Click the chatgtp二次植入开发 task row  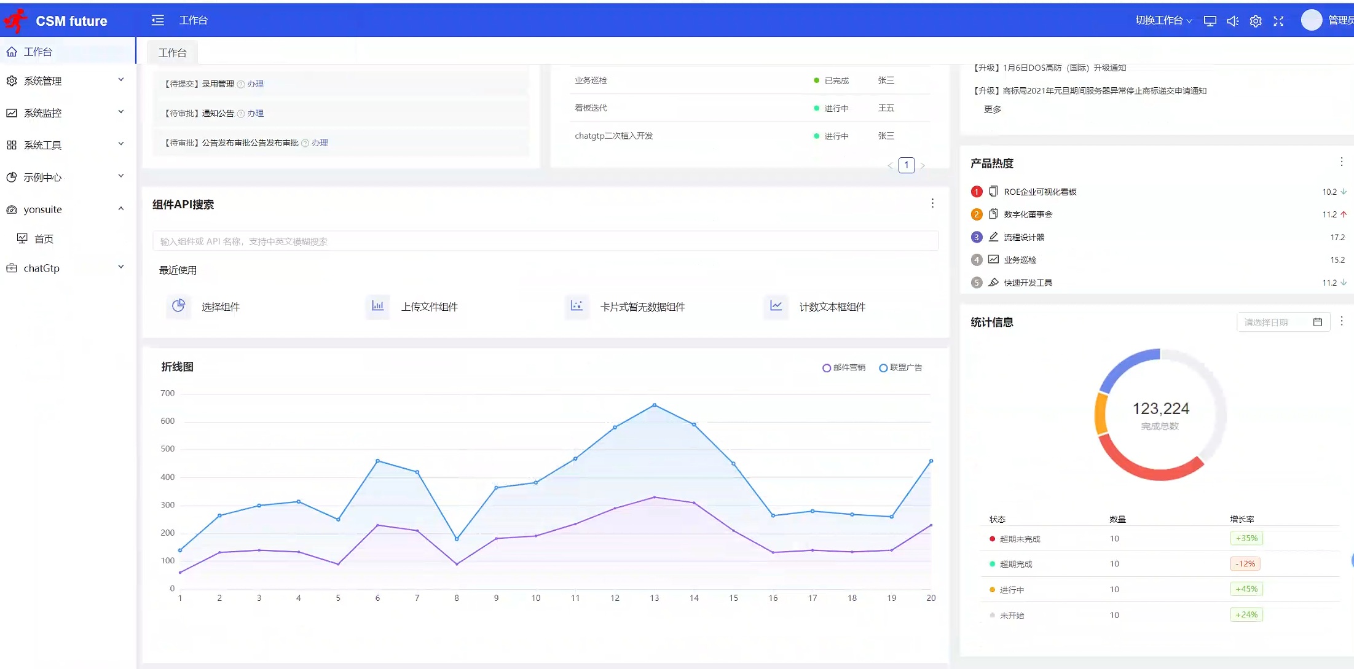point(750,136)
